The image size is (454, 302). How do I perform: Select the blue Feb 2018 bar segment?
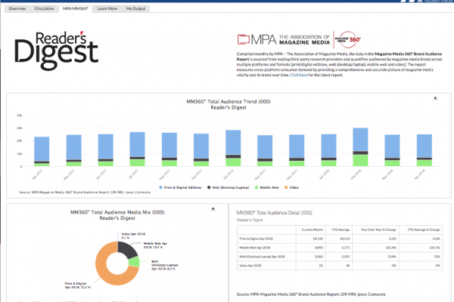click(x=360, y=140)
